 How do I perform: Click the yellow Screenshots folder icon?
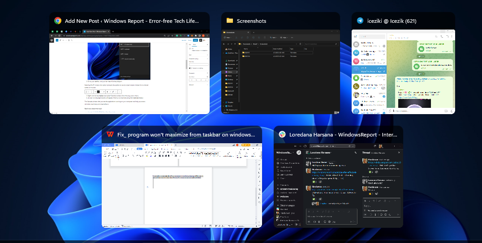point(230,21)
